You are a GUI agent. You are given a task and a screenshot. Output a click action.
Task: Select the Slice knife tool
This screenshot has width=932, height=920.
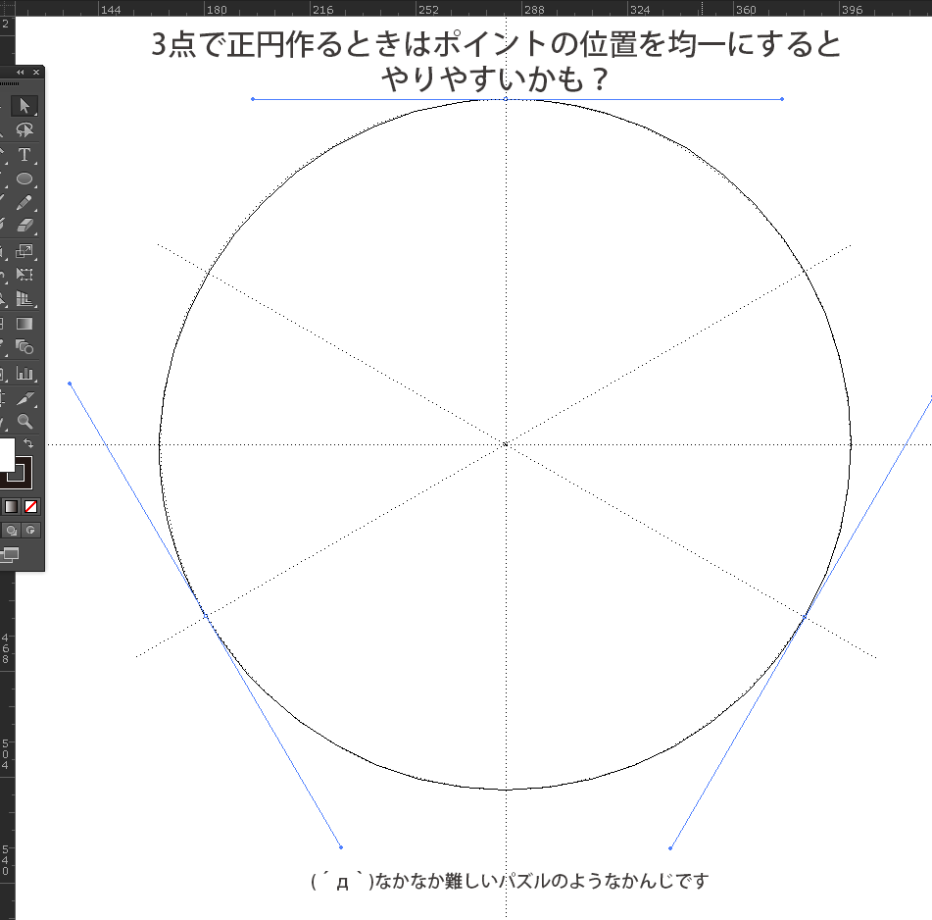click(x=25, y=398)
